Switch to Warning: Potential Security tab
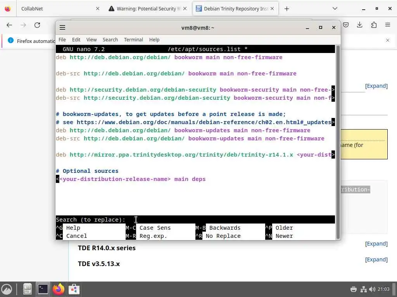Viewport: 397px width, 297px height. click(x=148, y=9)
